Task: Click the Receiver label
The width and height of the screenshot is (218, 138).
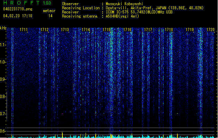Action: click(70, 12)
